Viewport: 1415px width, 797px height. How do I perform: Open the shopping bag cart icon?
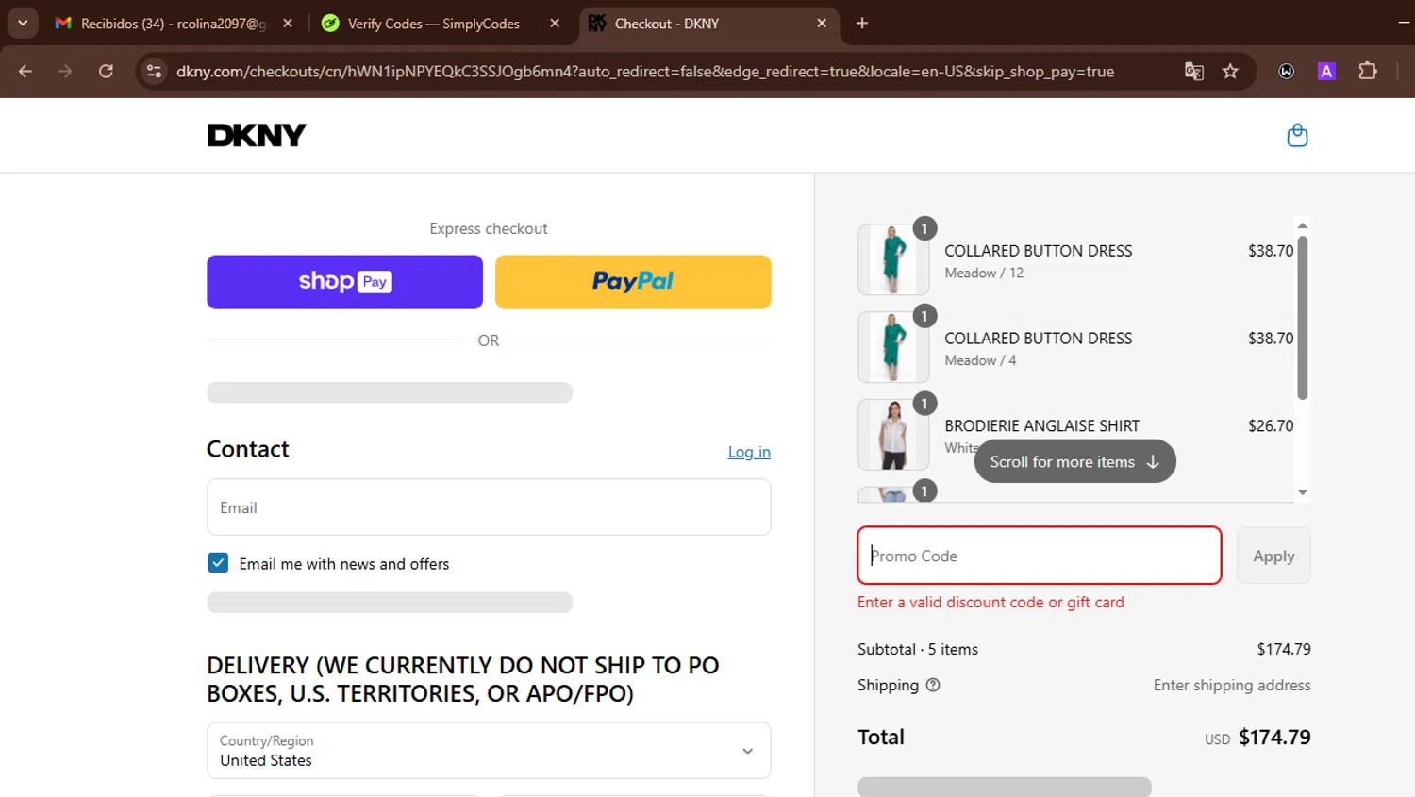1297,135
